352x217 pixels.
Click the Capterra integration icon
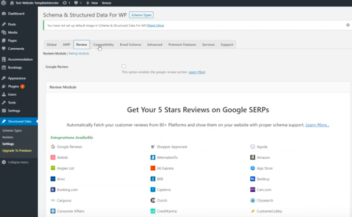click(153, 190)
